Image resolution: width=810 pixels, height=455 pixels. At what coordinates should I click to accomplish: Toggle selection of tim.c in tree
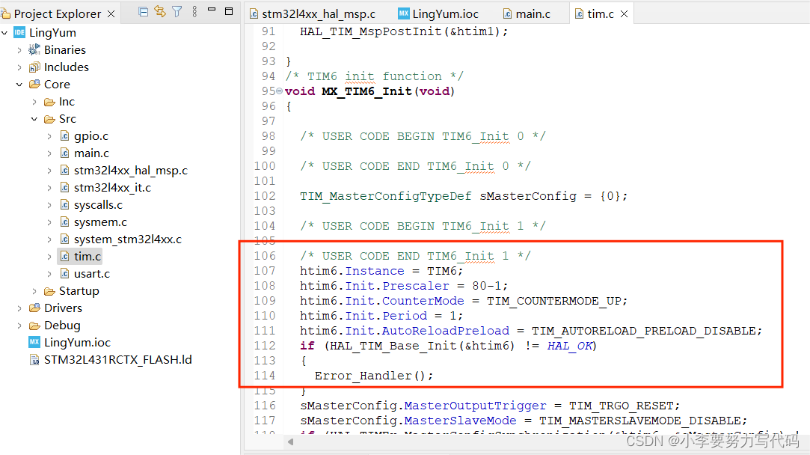point(86,256)
